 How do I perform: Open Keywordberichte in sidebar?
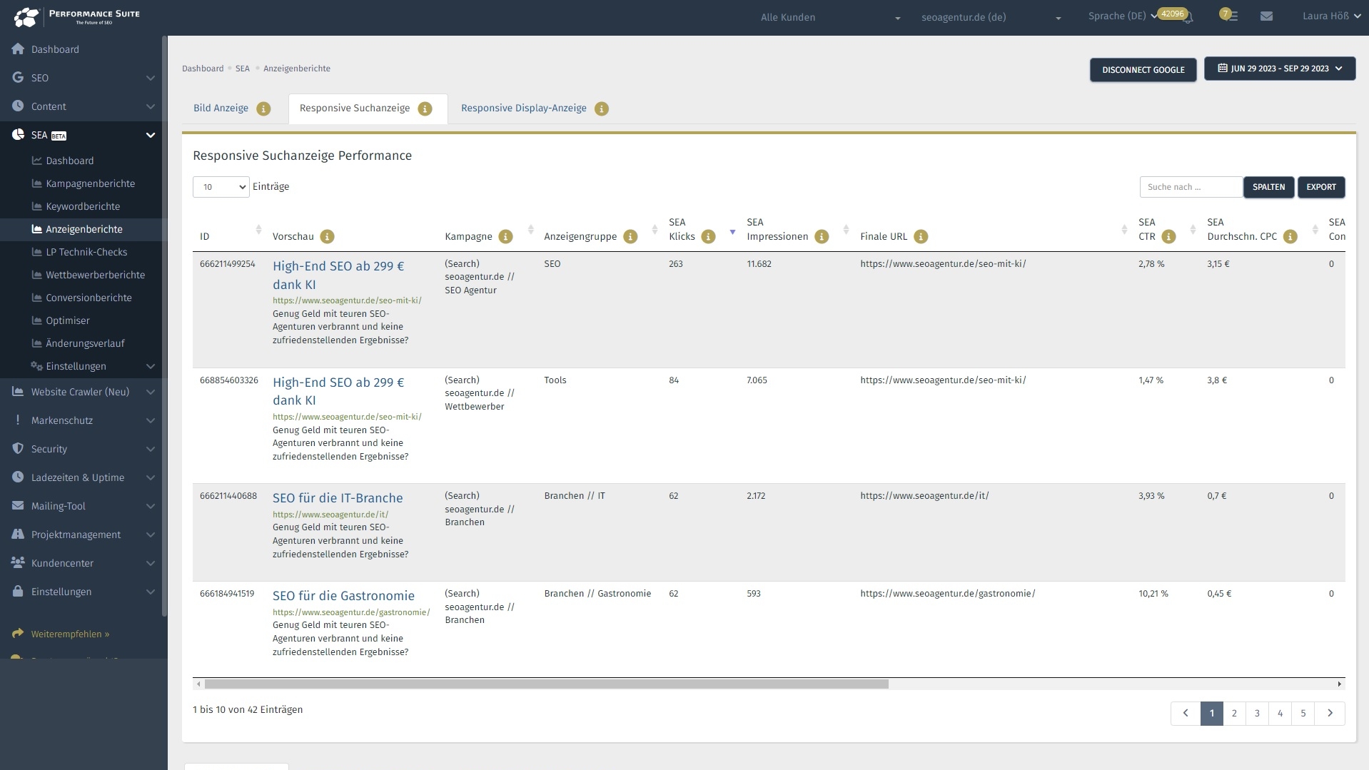pos(82,206)
